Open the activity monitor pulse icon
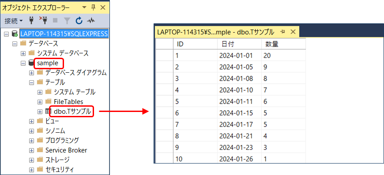 (x=91, y=21)
